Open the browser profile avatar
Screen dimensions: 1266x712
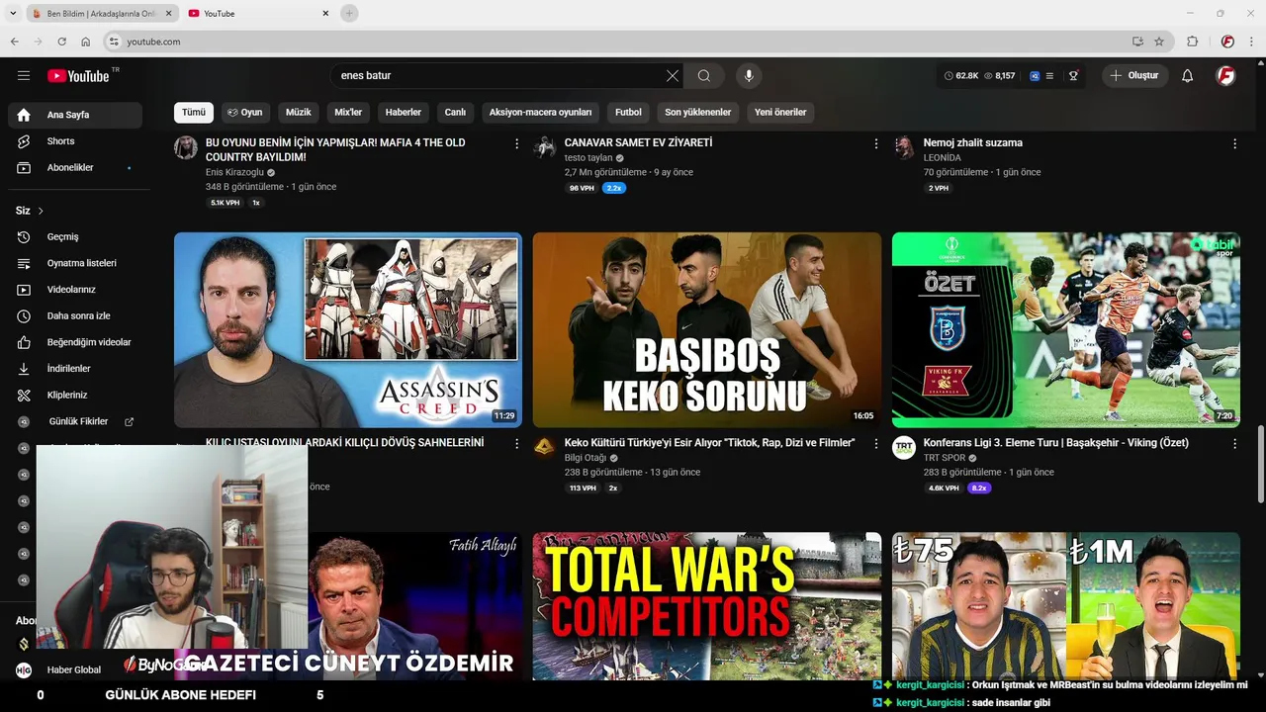tap(1227, 42)
